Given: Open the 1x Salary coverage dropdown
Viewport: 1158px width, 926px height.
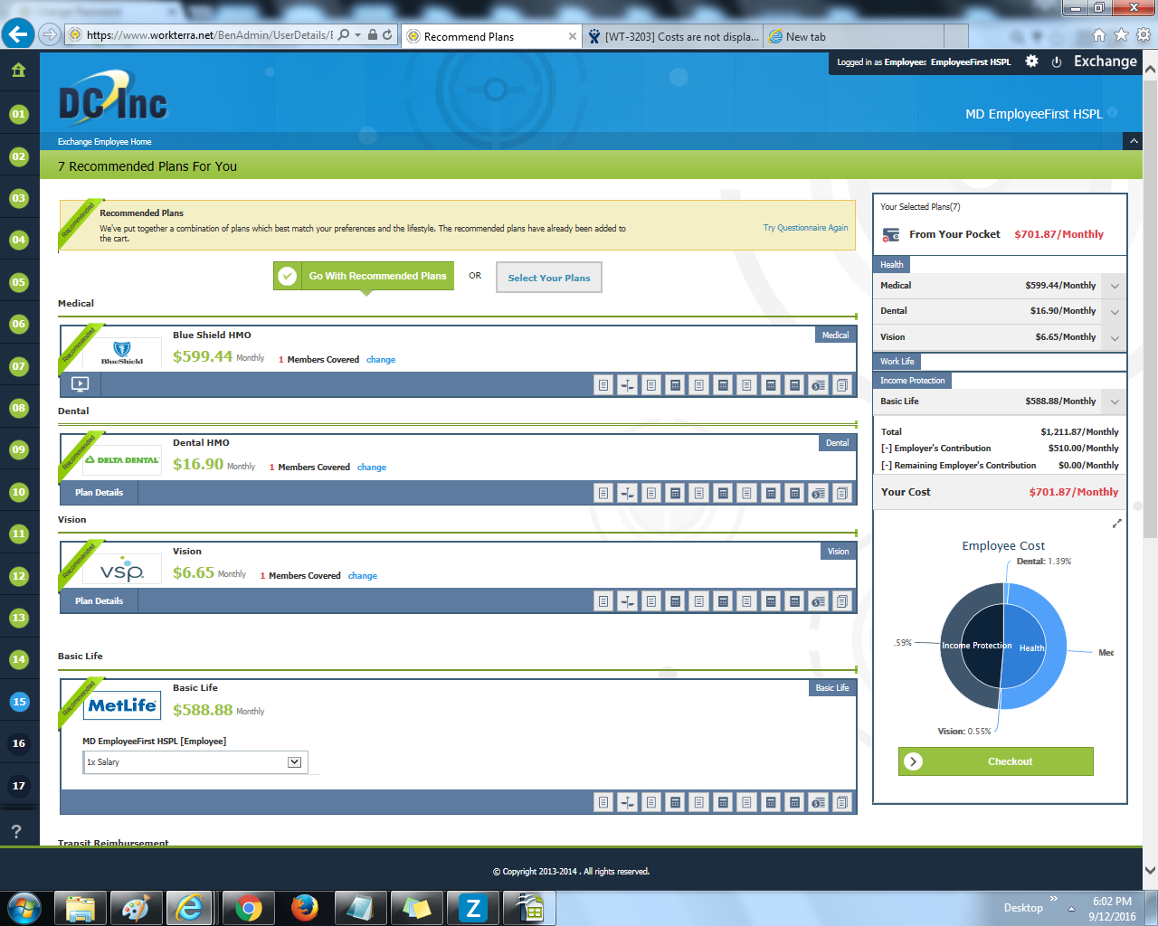Looking at the screenshot, I should [294, 762].
